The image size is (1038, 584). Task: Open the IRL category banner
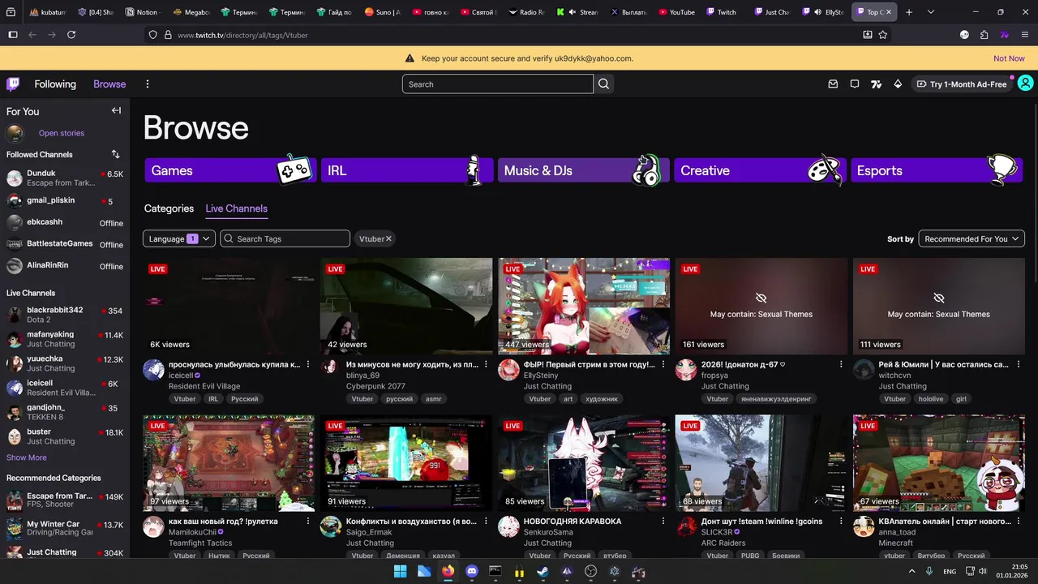[x=407, y=170]
